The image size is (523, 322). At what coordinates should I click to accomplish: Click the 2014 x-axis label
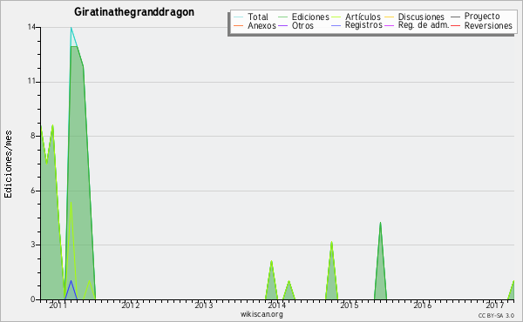(x=276, y=305)
